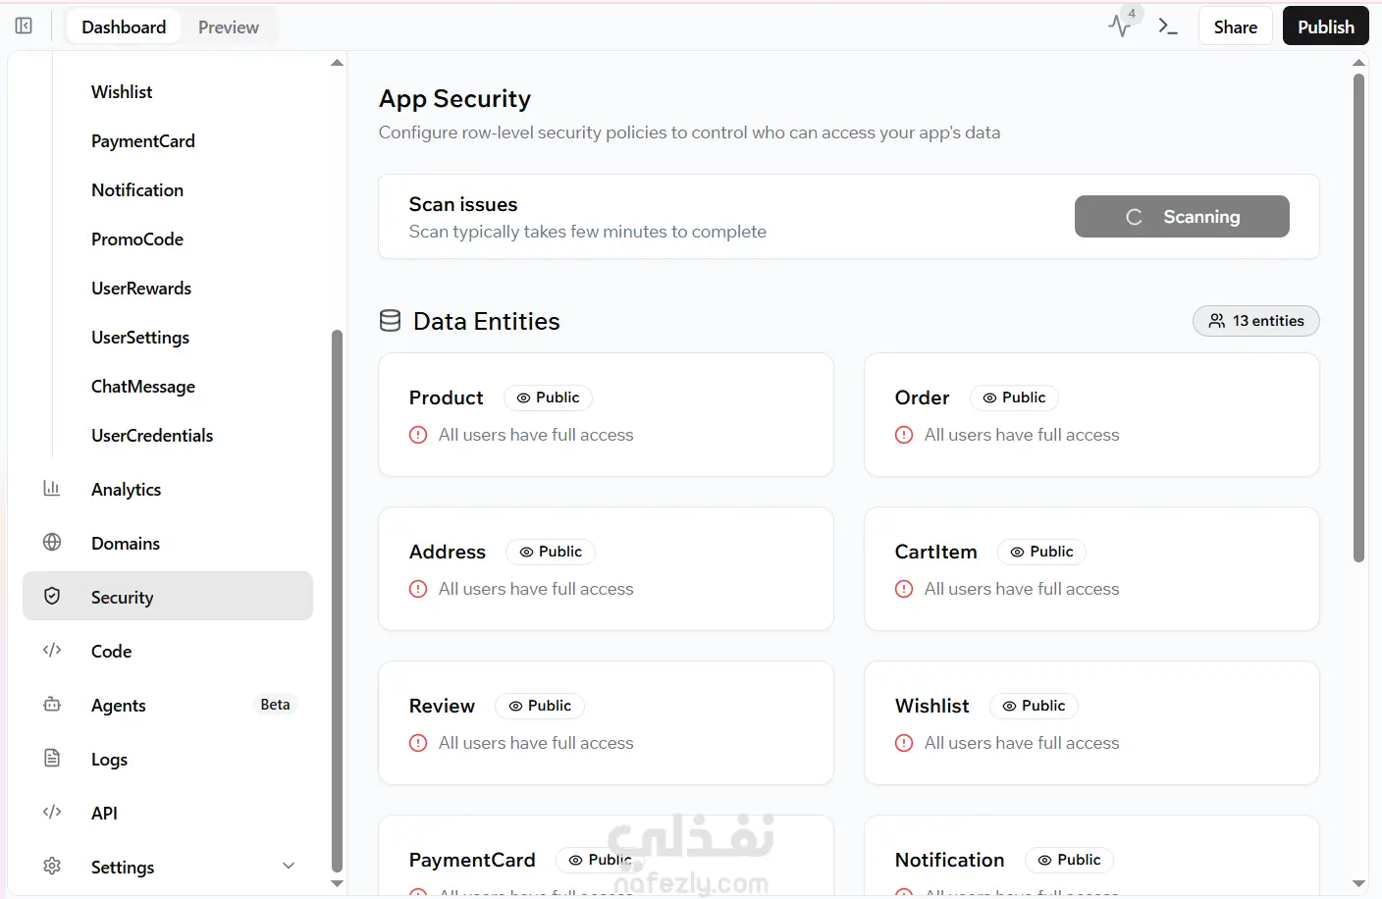This screenshot has width=1382, height=899.
Task: Click the Analytics bar chart icon
Action: [52, 489]
